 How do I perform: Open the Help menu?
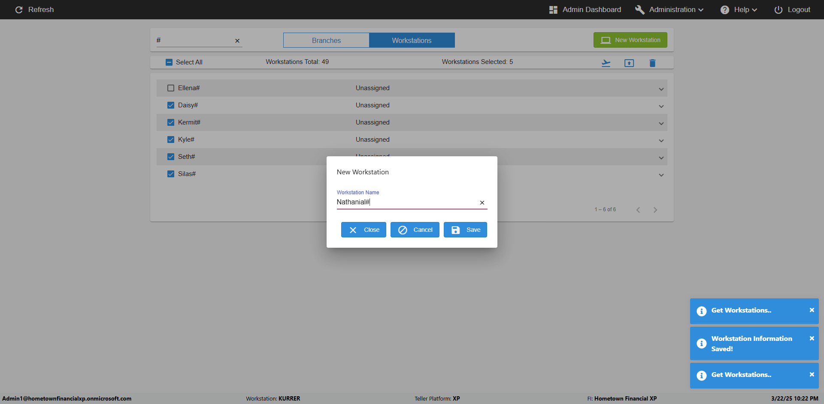(x=739, y=9)
